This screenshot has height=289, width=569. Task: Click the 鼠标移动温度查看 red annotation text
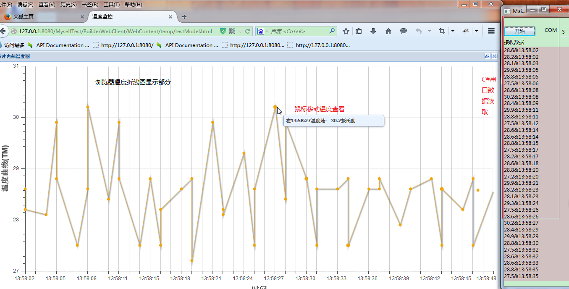pos(320,109)
